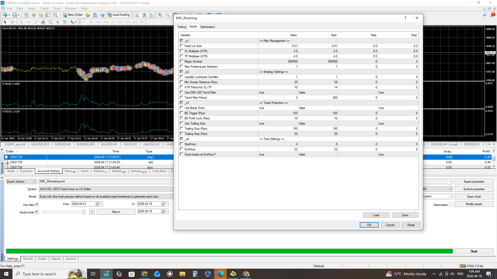Select the Draw Trendline tool
The height and width of the screenshot is (279, 497).
tap(36, 22)
